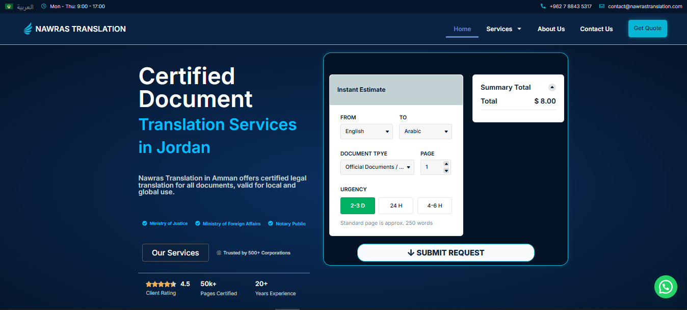Go to the About Us page

[x=551, y=29]
